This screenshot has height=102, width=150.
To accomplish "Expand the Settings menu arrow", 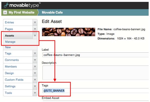I will [35, 86].
